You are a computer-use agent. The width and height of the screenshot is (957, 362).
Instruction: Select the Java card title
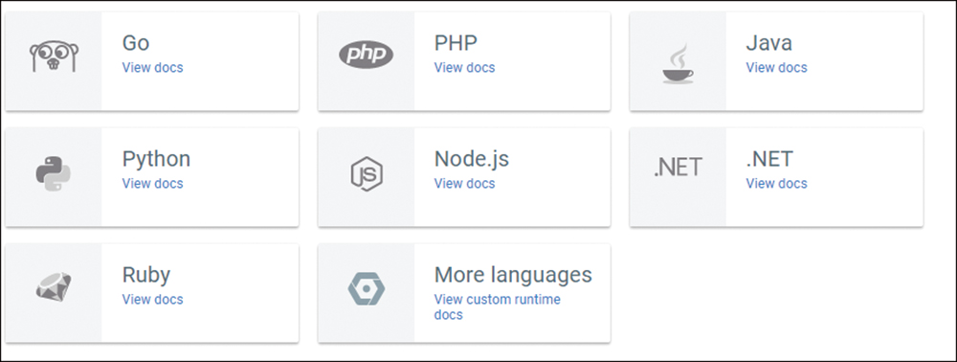(x=769, y=43)
